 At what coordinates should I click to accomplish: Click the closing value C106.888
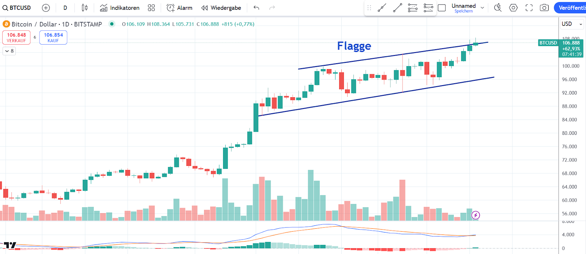(208, 24)
